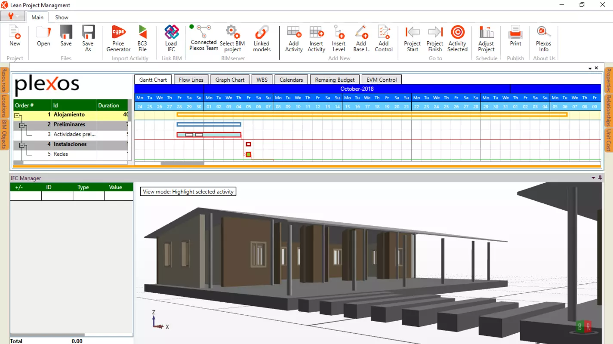Select the Actividades prel... activity row
Image resolution: width=613 pixels, height=344 pixels.
[71, 135]
